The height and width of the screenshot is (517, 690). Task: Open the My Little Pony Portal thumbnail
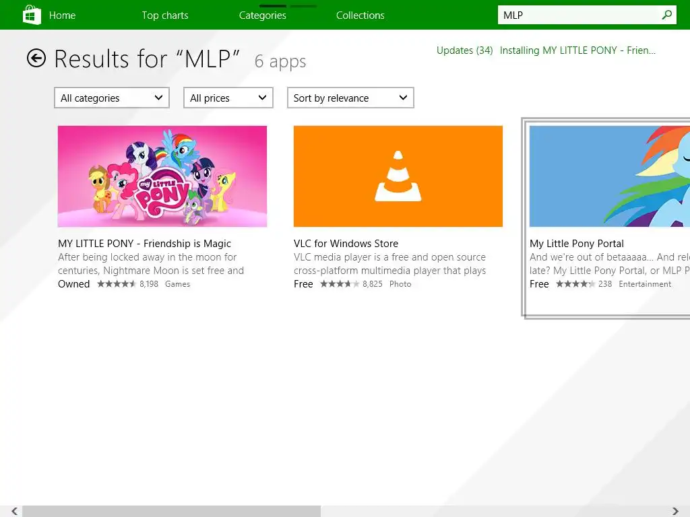tap(609, 176)
